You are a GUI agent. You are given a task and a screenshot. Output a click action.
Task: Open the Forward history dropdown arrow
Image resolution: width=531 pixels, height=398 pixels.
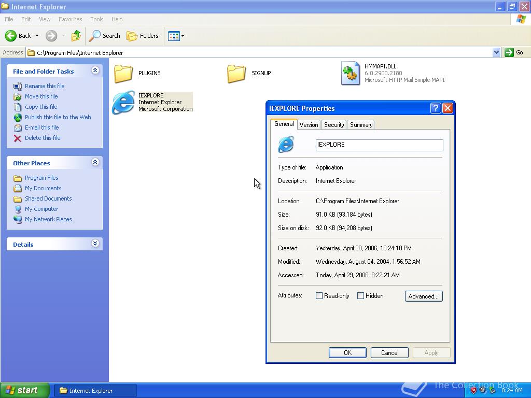pos(63,36)
